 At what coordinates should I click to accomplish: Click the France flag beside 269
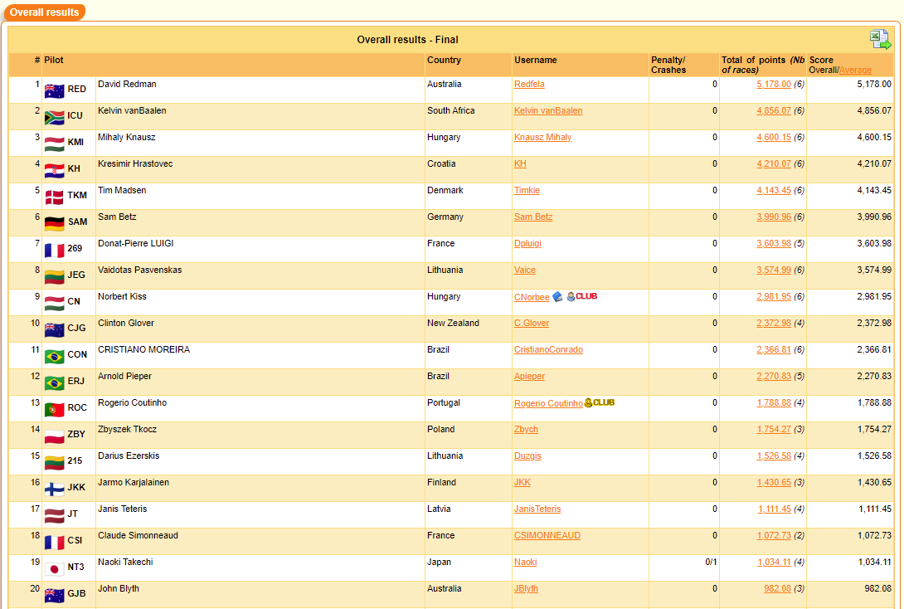click(54, 251)
